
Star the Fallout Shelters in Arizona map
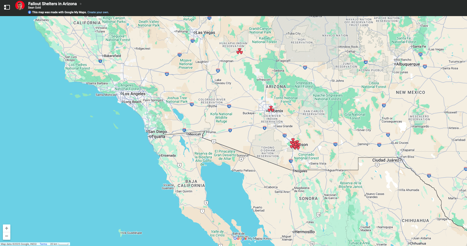pyautogui.click(x=81, y=4)
